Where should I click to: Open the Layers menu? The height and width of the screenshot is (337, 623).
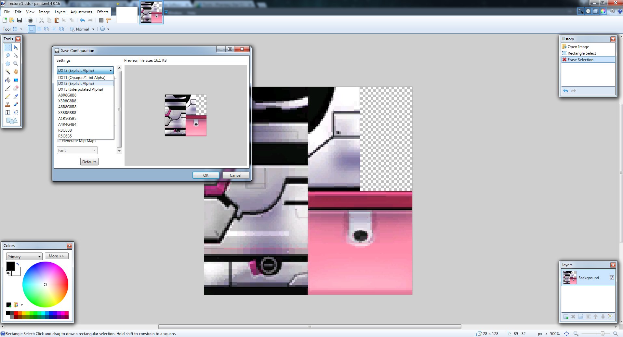point(60,12)
